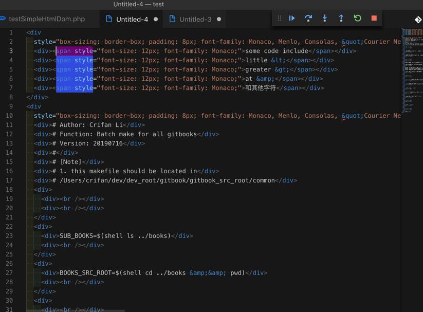Select the Untitled-4 tab

coord(132,19)
